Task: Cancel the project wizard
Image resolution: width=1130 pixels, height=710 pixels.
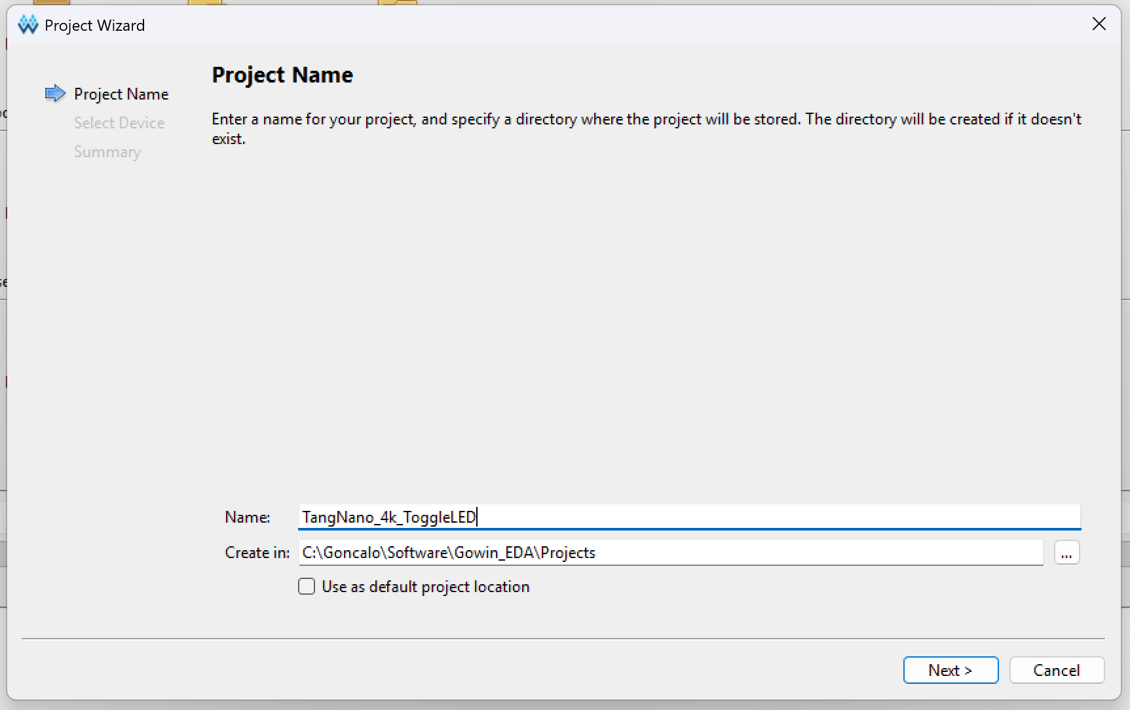Action: [x=1057, y=670]
